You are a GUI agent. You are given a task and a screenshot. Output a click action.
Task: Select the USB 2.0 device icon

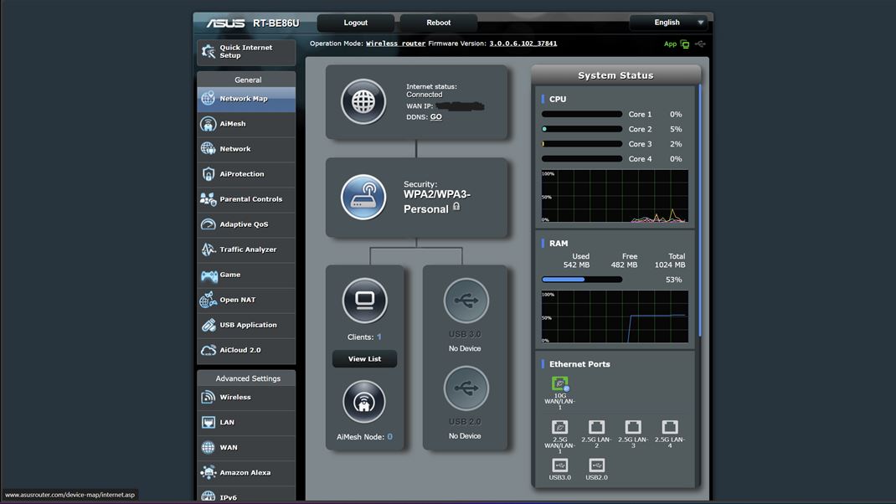pos(466,388)
